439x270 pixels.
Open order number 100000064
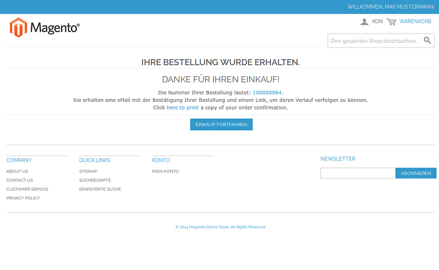[267, 93]
